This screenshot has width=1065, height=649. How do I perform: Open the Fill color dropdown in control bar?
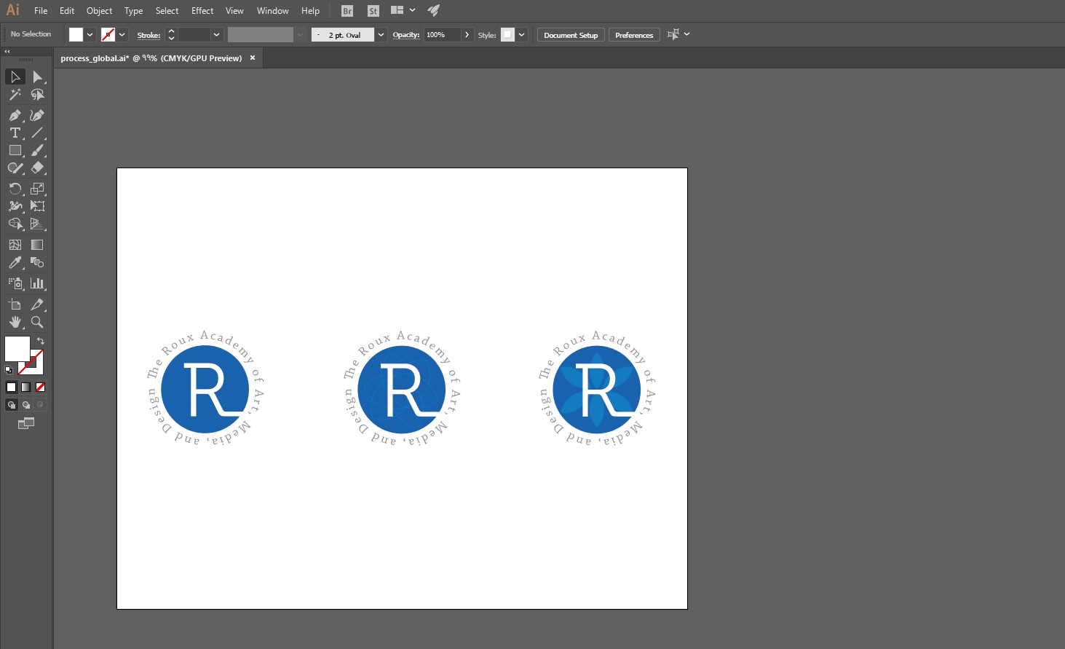tap(90, 35)
